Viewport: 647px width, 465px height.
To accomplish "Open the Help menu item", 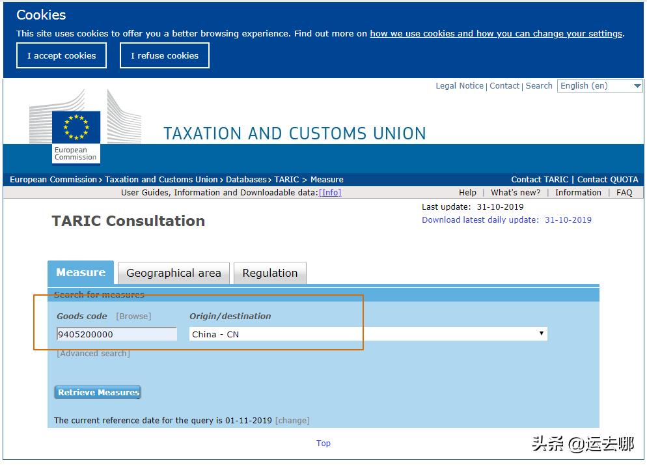I will [467, 192].
